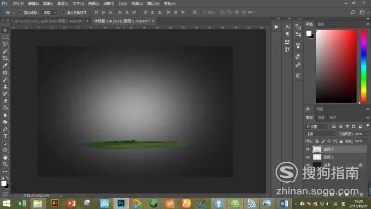
Task: Select the Zoom tool in toolbox
Action: coord(5,164)
